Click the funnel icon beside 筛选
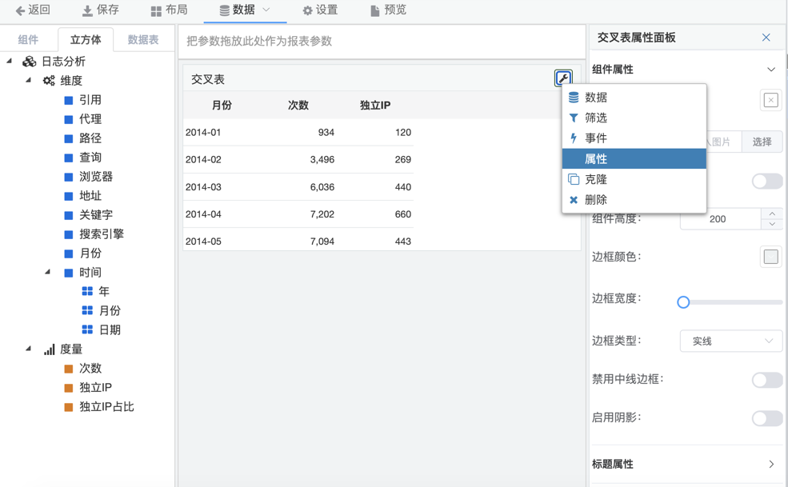The width and height of the screenshot is (788, 487). click(574, 118)
